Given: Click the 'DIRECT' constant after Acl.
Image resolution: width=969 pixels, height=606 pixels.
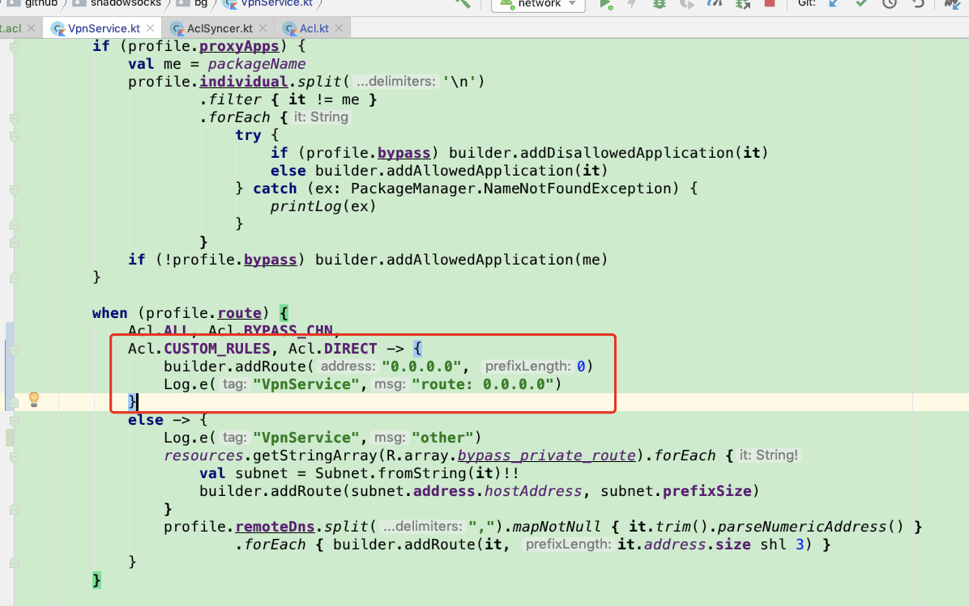Looking at the screenshot, I should click(350, 349).
